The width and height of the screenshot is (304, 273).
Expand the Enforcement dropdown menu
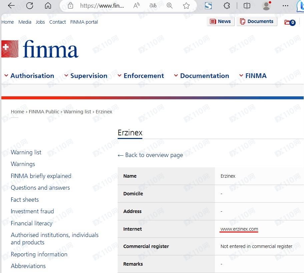(141, 76)
